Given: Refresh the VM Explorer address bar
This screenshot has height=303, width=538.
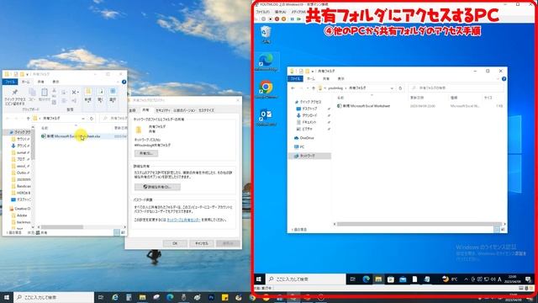Looking at the screenshot, I should [400, 88].
